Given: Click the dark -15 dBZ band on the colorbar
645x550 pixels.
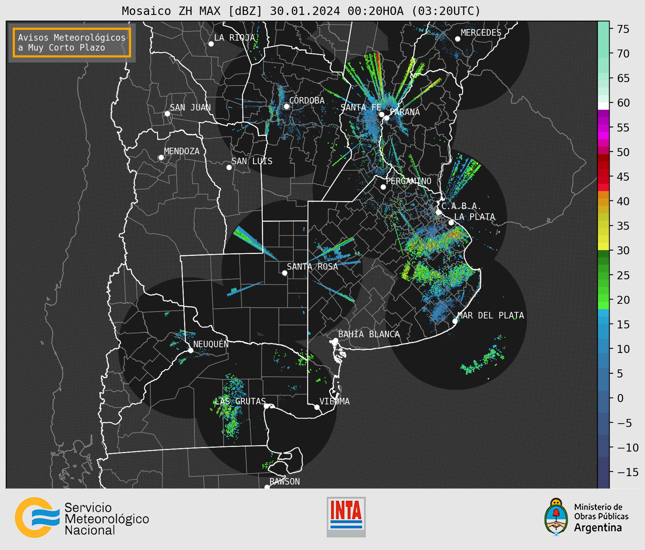Looking at the screenshot, I should click(x=603, y=472).
